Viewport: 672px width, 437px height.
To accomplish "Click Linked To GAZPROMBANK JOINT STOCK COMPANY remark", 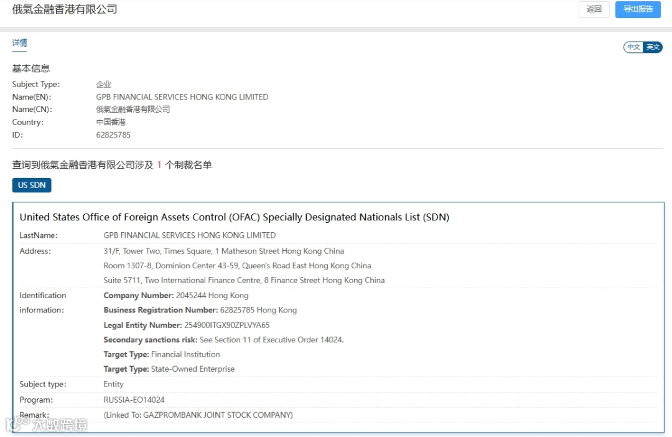I will coord(198,415).
